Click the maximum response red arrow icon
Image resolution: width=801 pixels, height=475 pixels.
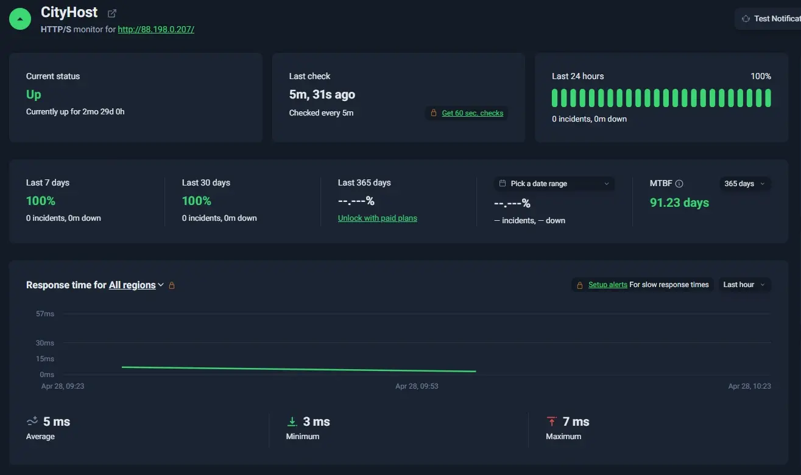tap(552, 421)
